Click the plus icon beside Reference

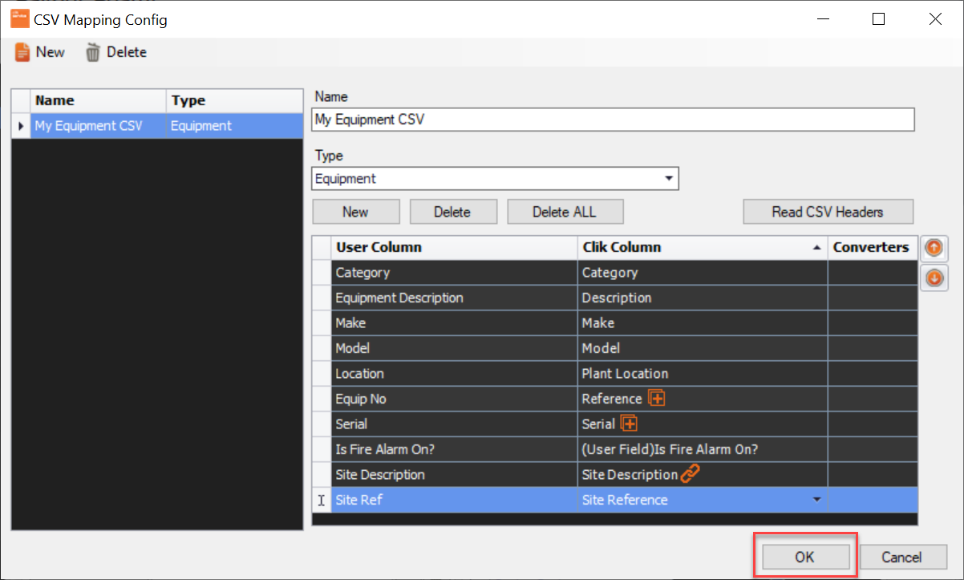658,398
